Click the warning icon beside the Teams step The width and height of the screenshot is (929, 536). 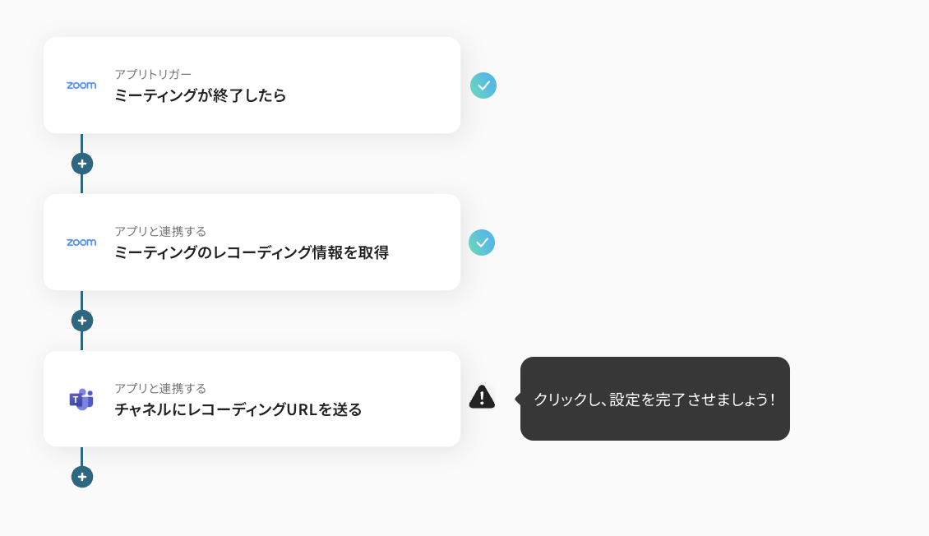[483, 398]
